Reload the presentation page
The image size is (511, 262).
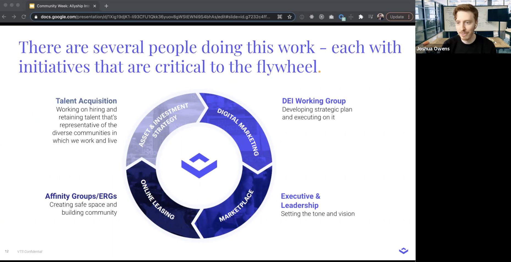pyautogui.click(x=24, y=17)
